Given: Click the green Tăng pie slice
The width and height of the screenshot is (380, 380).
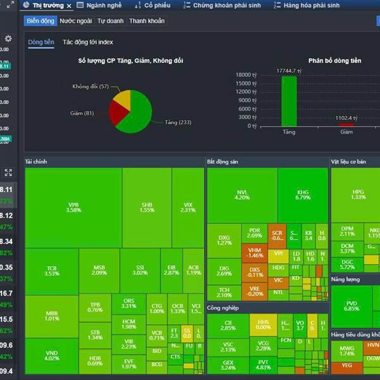Looking at the screenshot, I should pyautogui.click(x=139, y=115).
